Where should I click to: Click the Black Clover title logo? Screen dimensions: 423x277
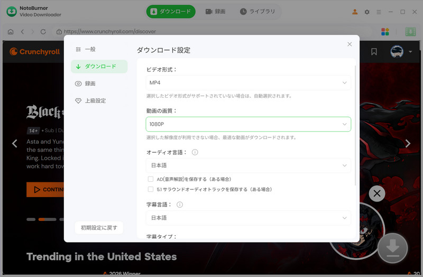(x=45, y=112)
